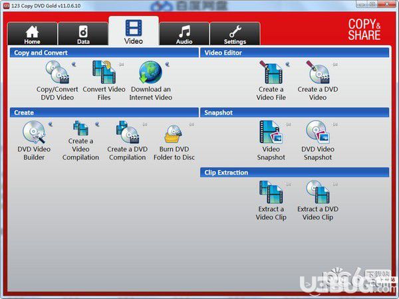Open DVD Video Snapshot tool
The width and height of the screenshot is (399, 299).
318,141
